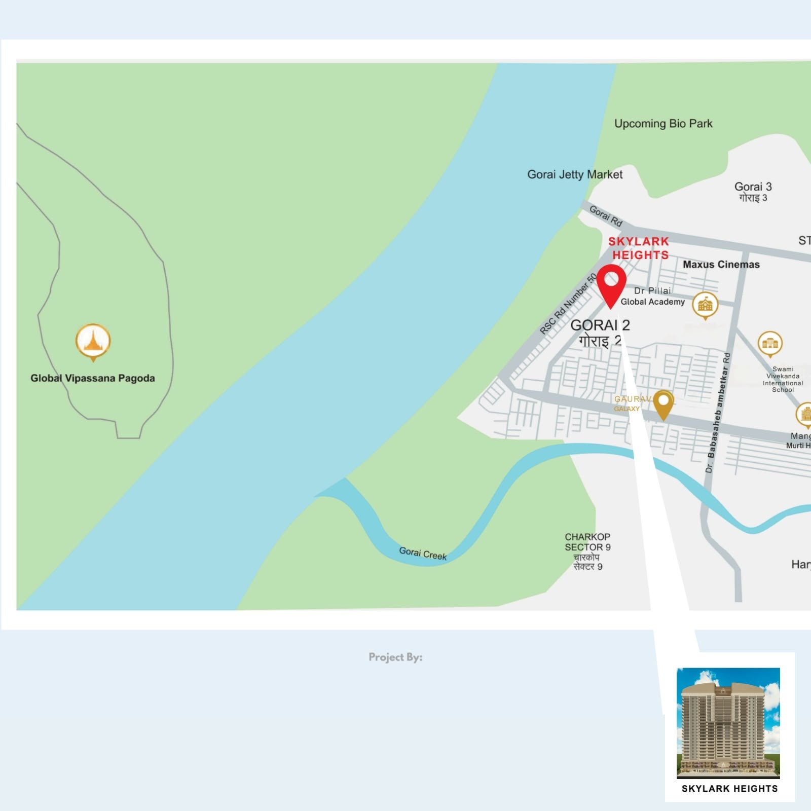Open the Skylark Heights building thumbnail
Image resolution: width=811 pixels, height=811 pixels.
728,723
